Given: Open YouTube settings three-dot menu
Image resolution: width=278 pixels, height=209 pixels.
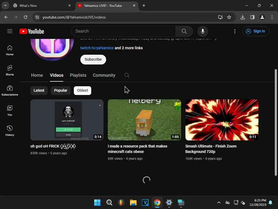Looking at the screenshot, I should coord(235,31).
